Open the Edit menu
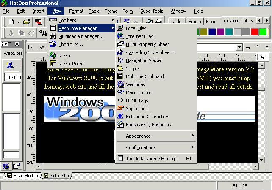The width and height of the screenshot is (272, 190). 21,11
